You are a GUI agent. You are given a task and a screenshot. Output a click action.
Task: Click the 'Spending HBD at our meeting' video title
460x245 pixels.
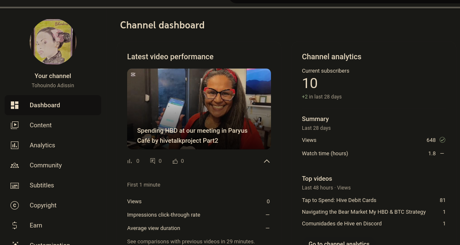[x=192, y=136]
